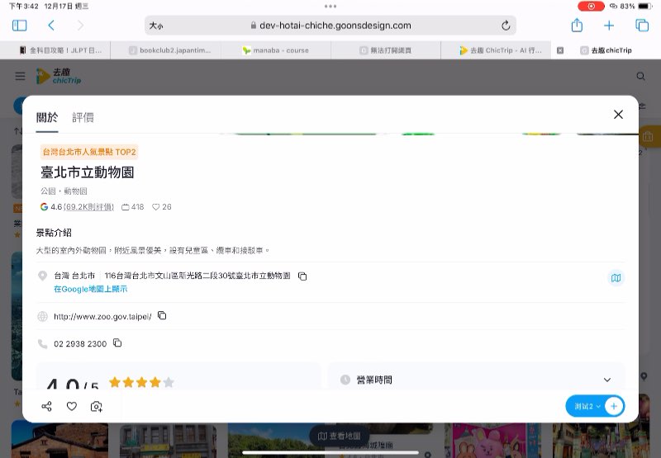Switch to 無法打開網頁 tab
The image size is (661, 458).
pyautogui.click(x=386, y=50)
